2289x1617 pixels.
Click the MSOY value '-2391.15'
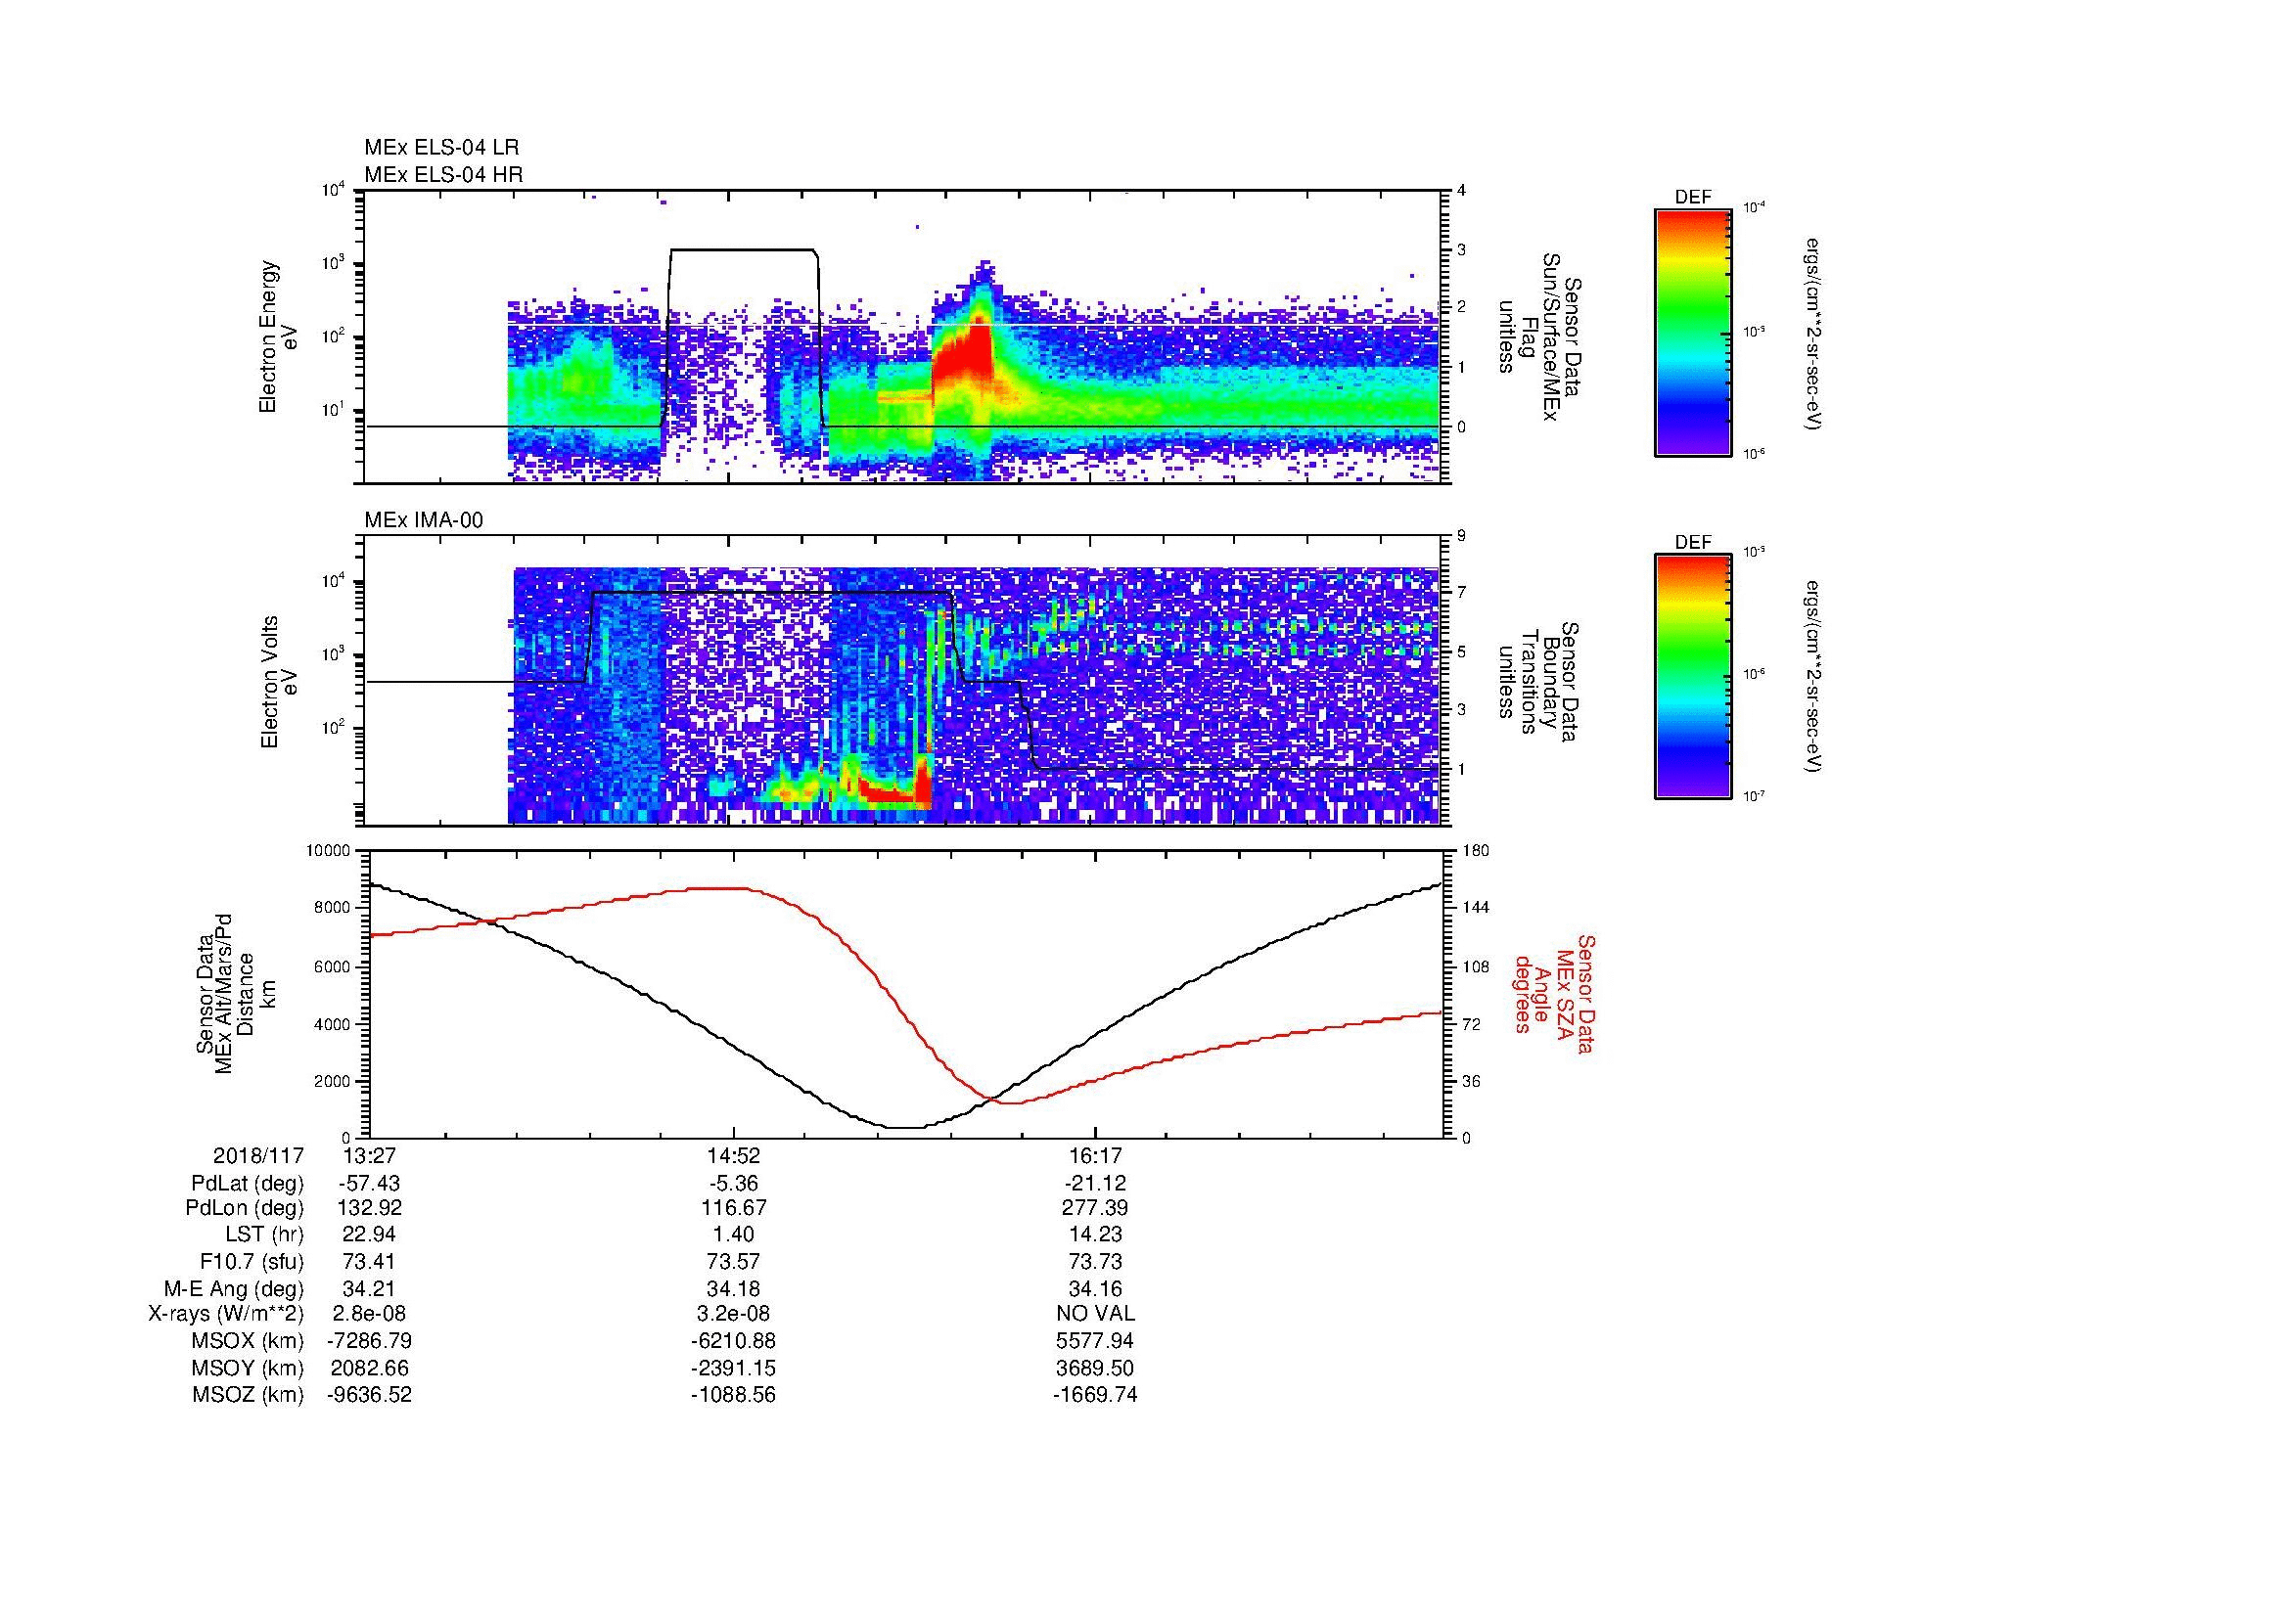pos(734,1368)
